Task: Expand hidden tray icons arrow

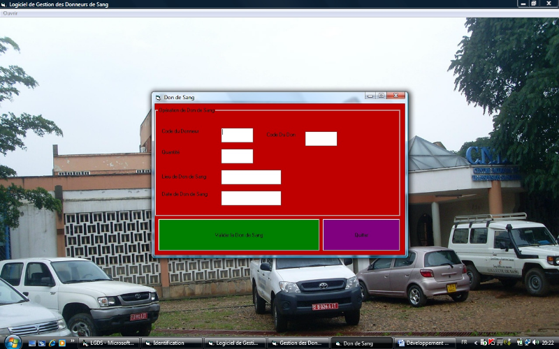Action: pyautogui.click(x=476, y=343)
